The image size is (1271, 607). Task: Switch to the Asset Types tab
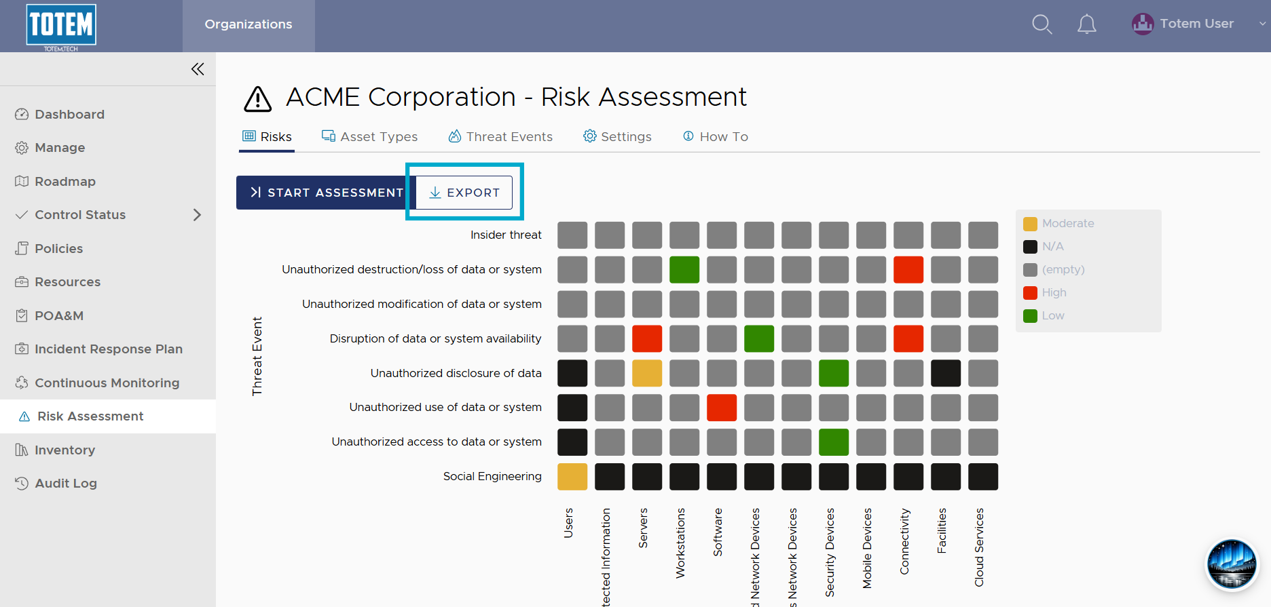coord(370,137)
